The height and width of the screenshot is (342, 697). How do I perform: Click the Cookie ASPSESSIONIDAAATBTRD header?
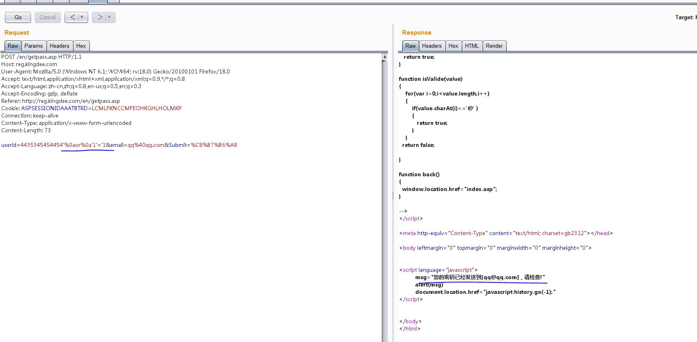91,109
